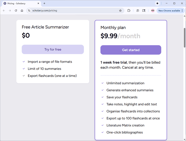Click the Unlimited summarization feature checkmark
The height and width of the screenshot is (141, 186).
[103, 83]
